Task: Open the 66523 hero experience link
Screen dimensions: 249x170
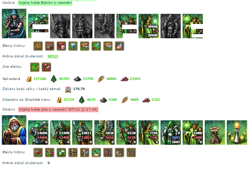Action: pos(53,56)
